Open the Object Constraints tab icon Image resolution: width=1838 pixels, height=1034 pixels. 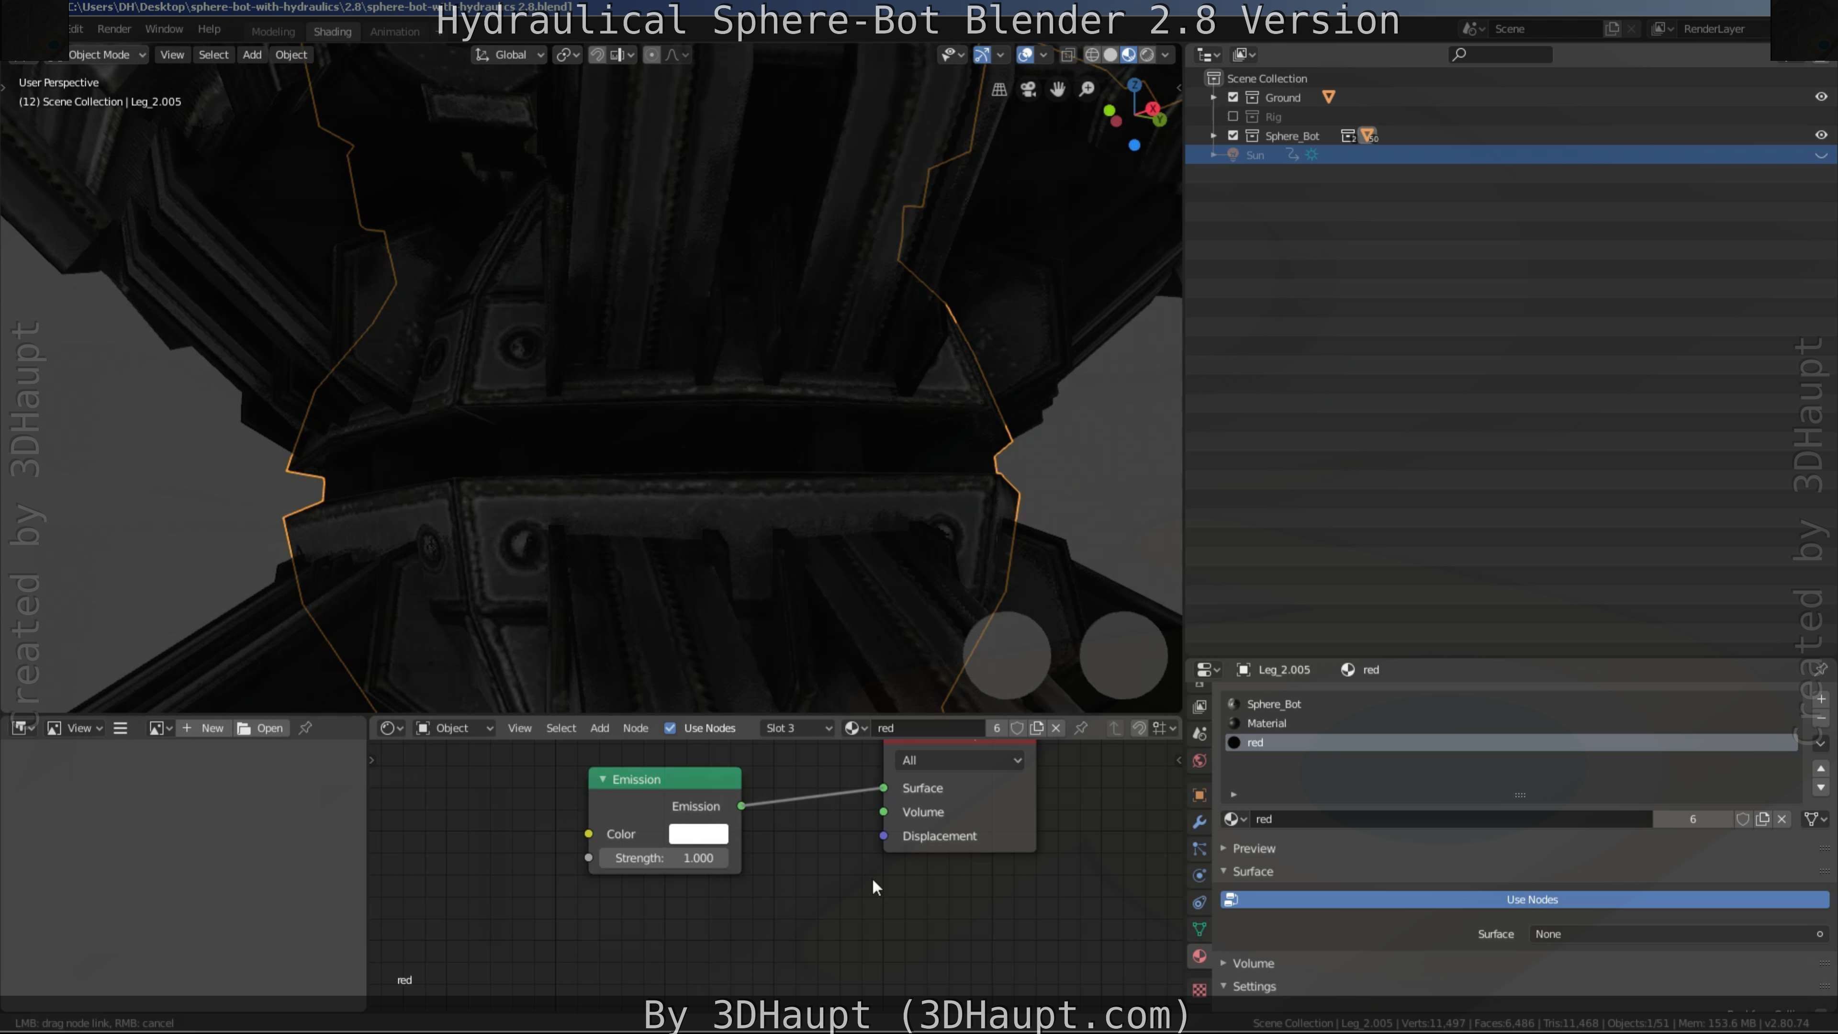coord(1199,903)
